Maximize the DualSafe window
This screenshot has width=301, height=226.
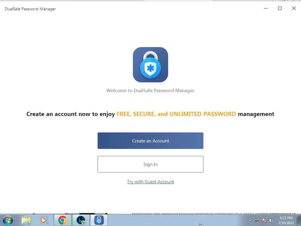280,8
